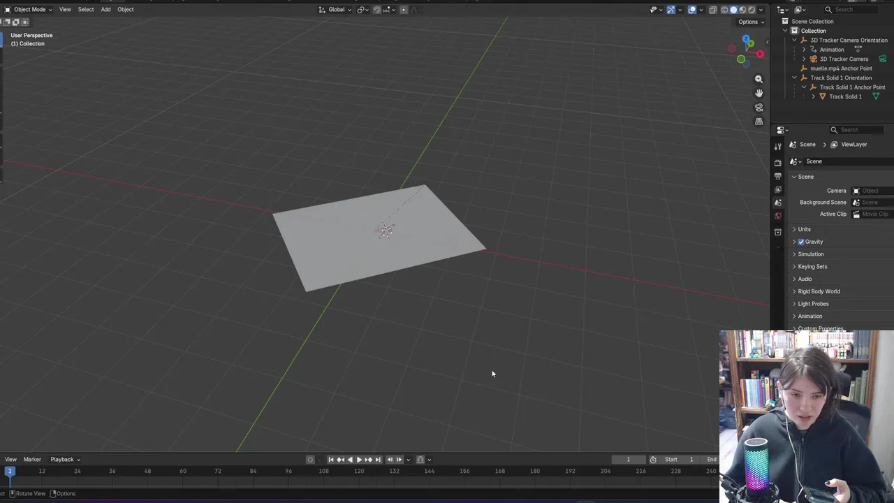Switch to rendered shading
Viewport: 894px width, 503px height.
pos(752,9)
